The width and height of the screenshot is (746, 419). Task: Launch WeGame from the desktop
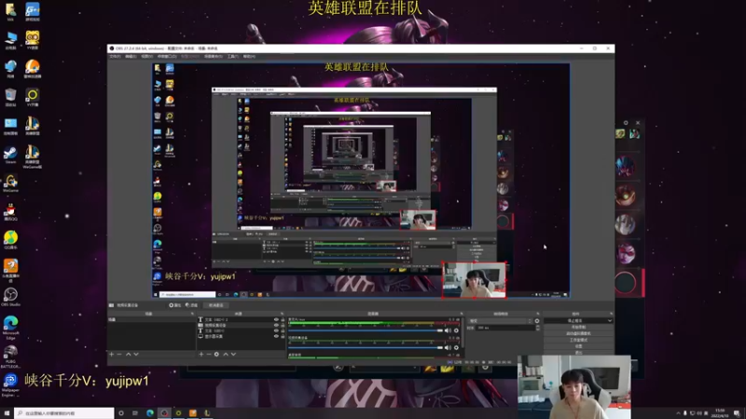click(x=10, y=182)
